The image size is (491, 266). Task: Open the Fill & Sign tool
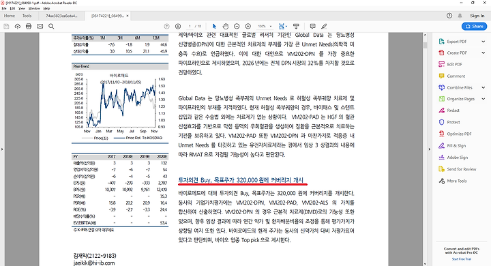(x=456, y=146)
